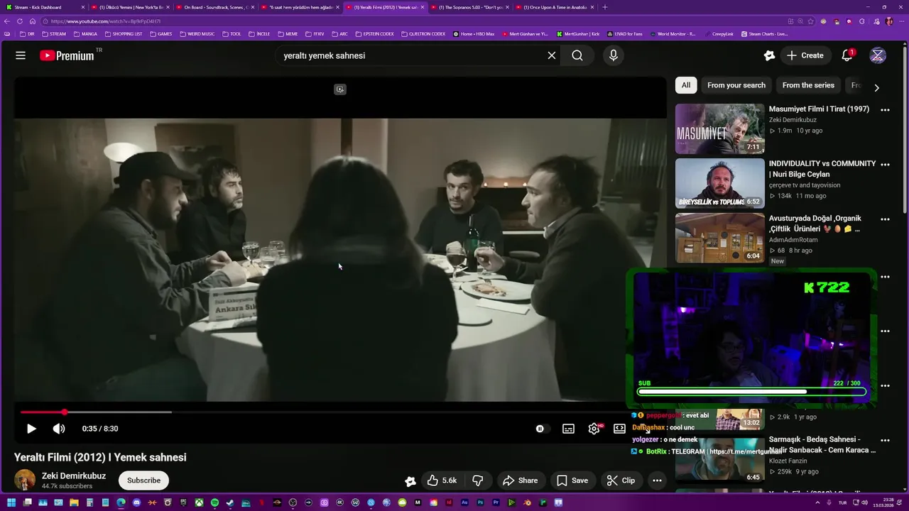Select the 'From your search' chip

click(x=736, y=85)
